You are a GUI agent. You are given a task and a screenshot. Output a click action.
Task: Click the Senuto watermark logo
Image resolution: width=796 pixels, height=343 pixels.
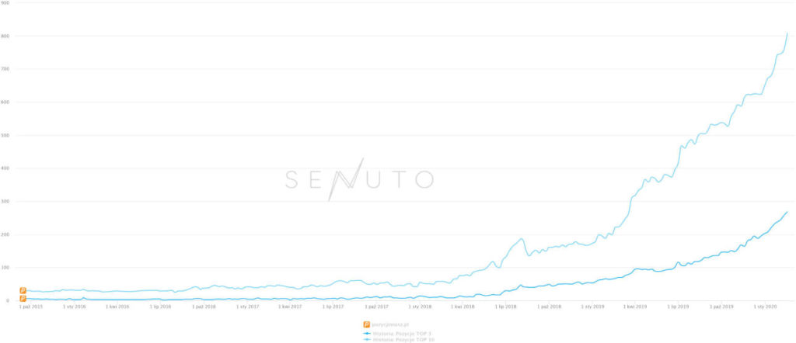[x=358, y=179]
